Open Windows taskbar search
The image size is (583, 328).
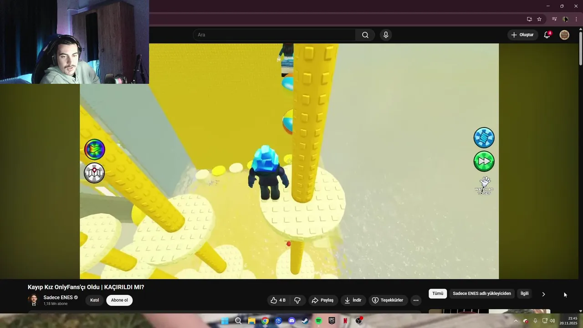tap(238, 321)
